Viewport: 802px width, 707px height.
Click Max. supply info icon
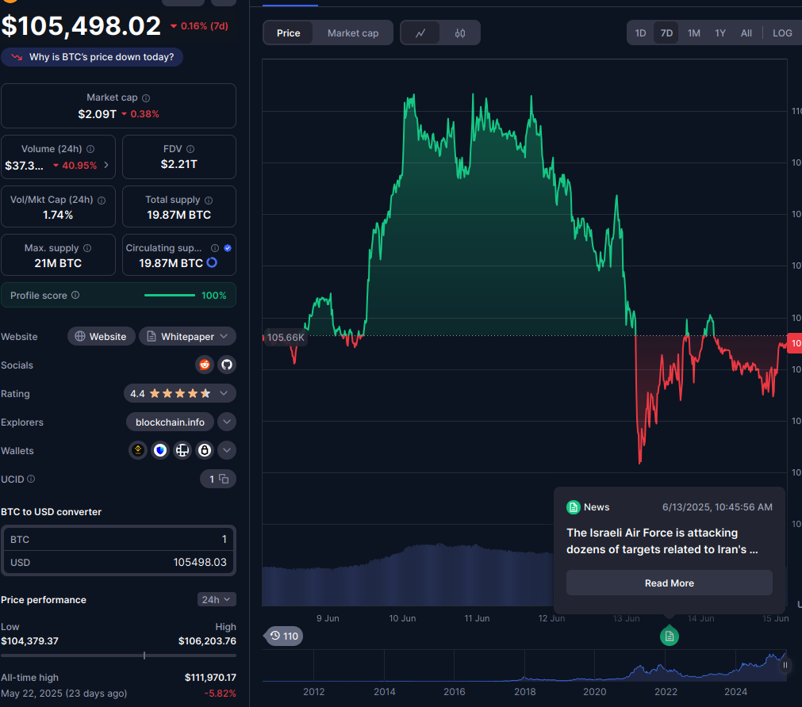(x=87, y=248)
